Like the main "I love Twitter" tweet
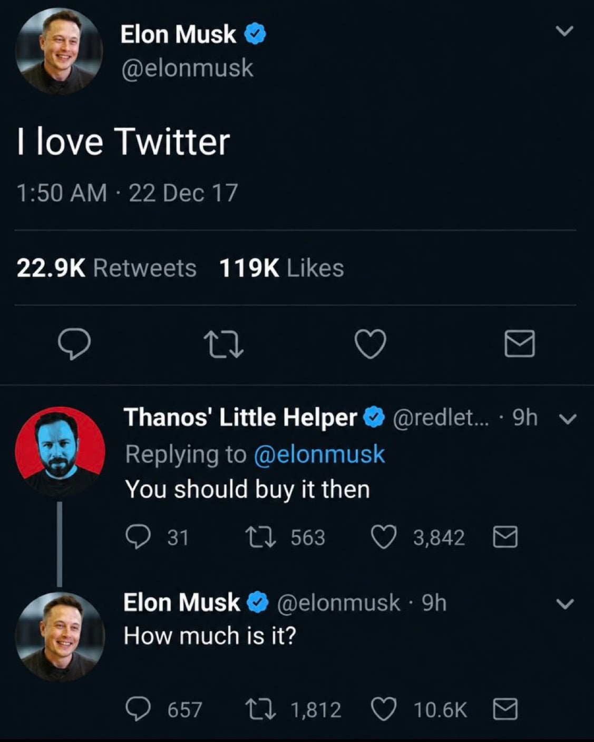 tap(371, 344)
